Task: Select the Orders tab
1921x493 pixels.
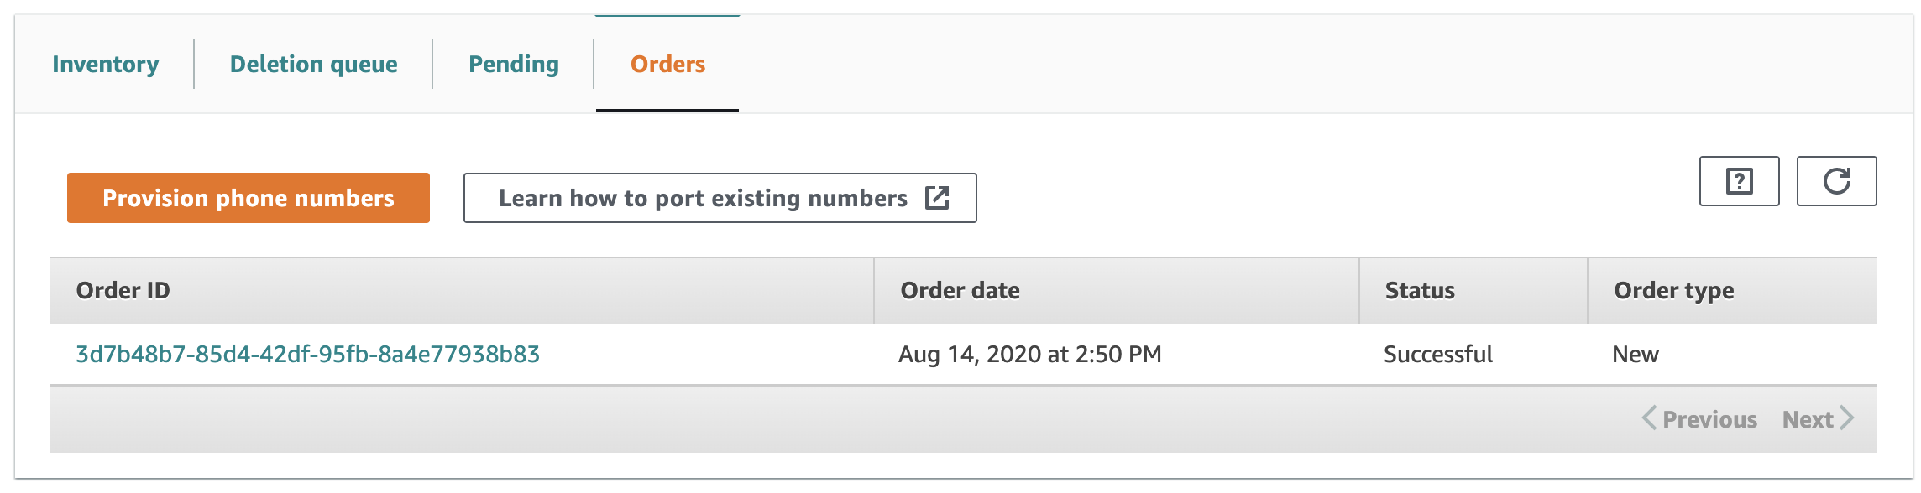Action: [x=667, y=65]
